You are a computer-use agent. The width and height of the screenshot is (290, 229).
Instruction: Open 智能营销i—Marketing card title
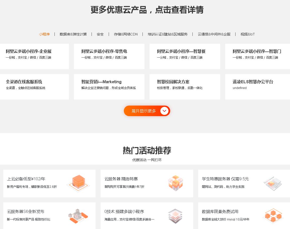(101, 82)
